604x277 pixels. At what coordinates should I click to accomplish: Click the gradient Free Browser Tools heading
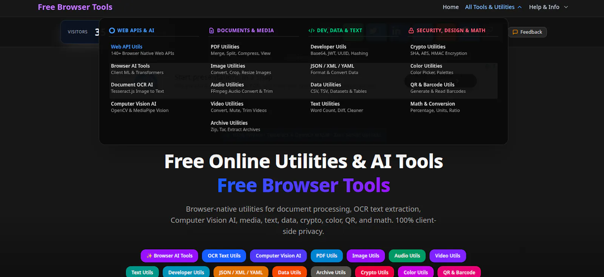304,186
